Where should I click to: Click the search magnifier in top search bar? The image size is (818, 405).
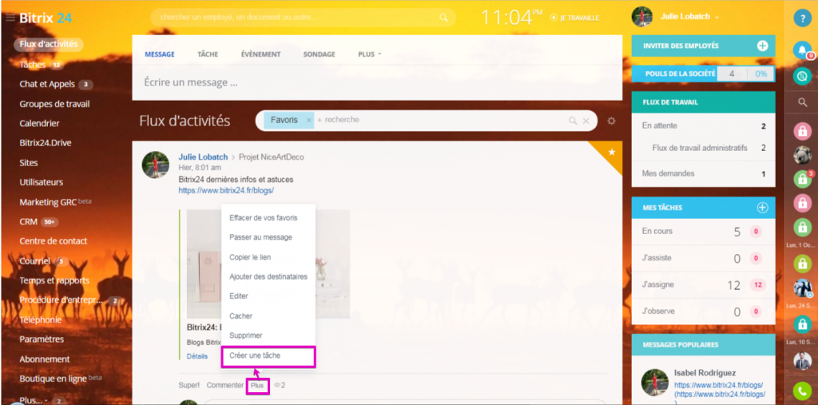click(x=443, y=18)
